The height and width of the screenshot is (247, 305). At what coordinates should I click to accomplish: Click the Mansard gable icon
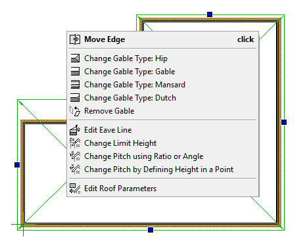(75, 85)
